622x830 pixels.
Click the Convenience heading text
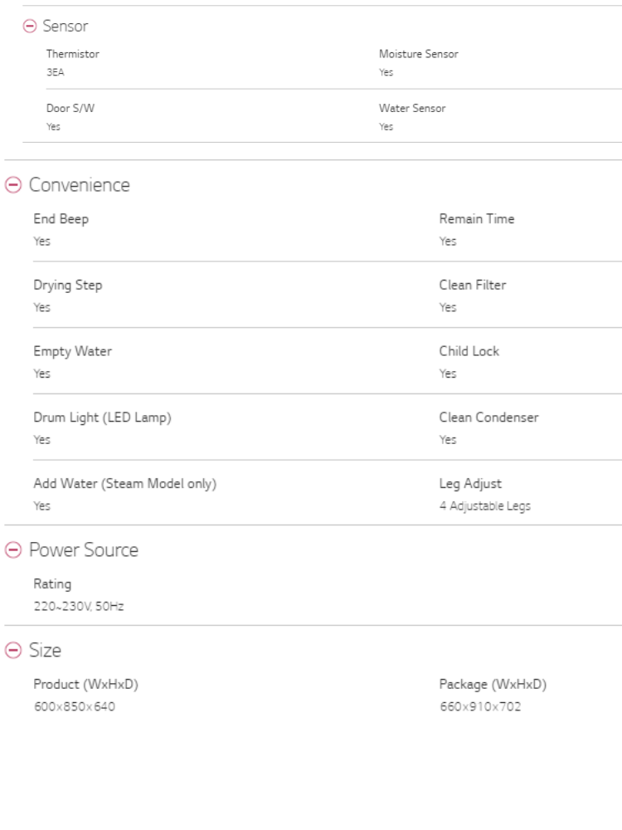[x=80, y=185]
